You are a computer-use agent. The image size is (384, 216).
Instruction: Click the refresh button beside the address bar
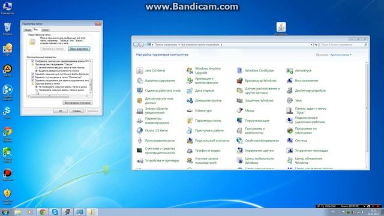pos(316,45)
